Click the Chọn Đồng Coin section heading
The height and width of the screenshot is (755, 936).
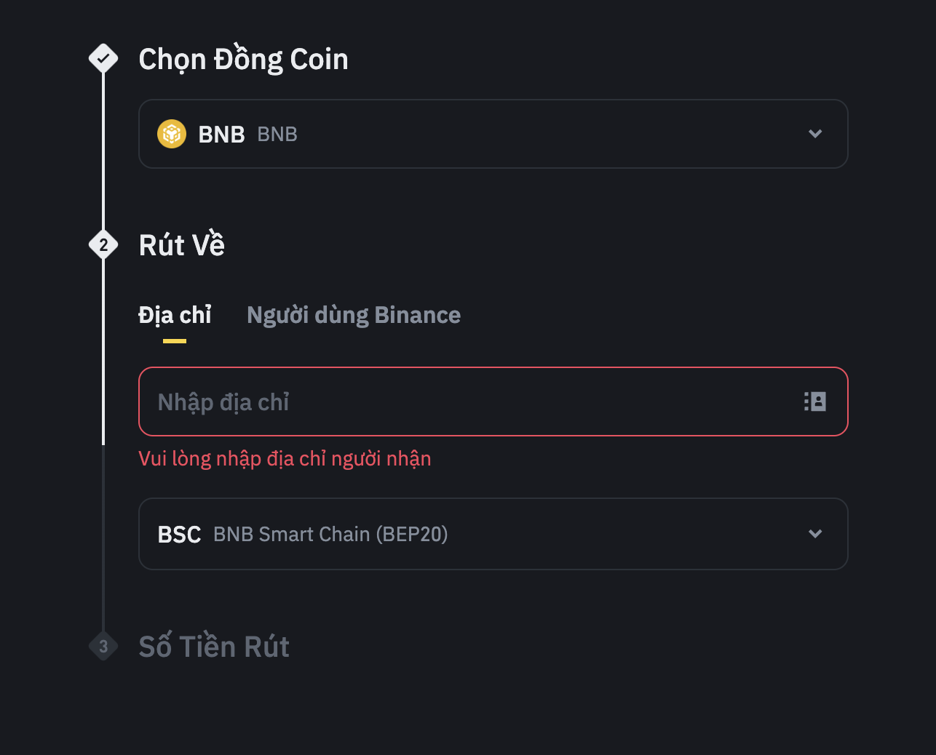click(243, 59)
